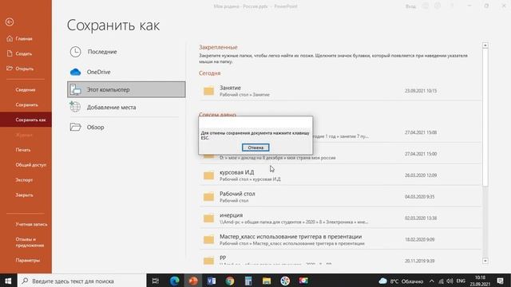Click the folder icon next to Занятие
Screen dimensions: 511x287
pos(208,91)
